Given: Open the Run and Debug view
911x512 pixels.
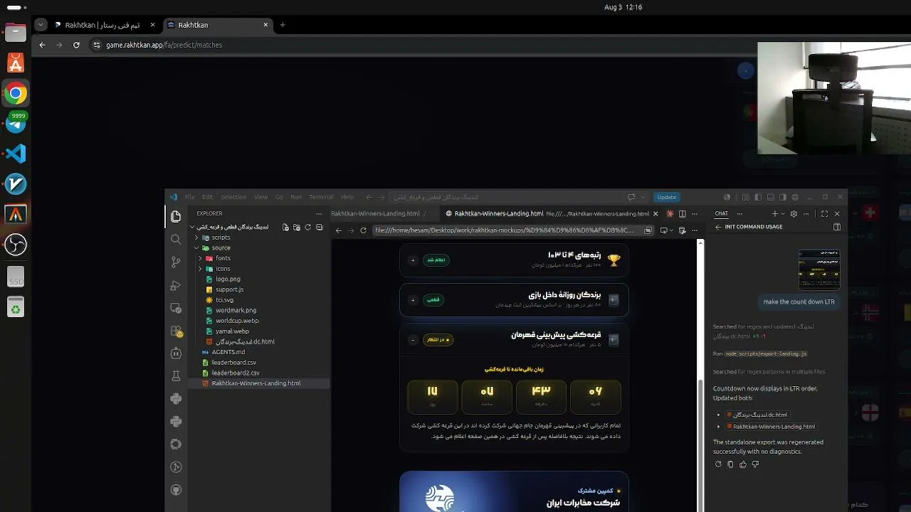Looking at the screenshot, I should [176, 285].
